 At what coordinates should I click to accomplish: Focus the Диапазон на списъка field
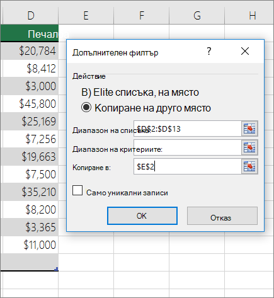point(188,129)
